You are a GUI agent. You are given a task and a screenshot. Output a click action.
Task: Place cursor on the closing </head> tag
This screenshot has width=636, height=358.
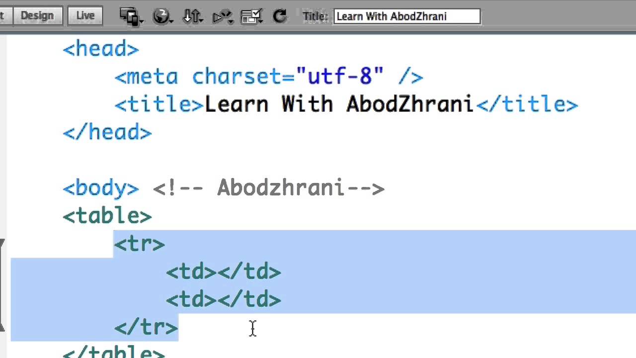(107, 132)
